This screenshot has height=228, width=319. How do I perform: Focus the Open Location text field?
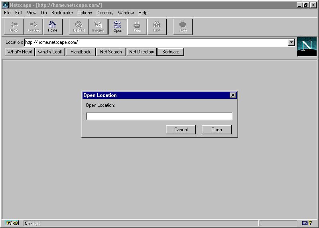click(x=159, y=116)
